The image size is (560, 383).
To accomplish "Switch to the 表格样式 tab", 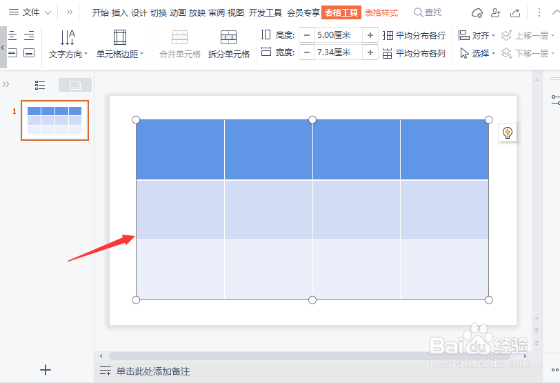I will (x=381, y=13).
